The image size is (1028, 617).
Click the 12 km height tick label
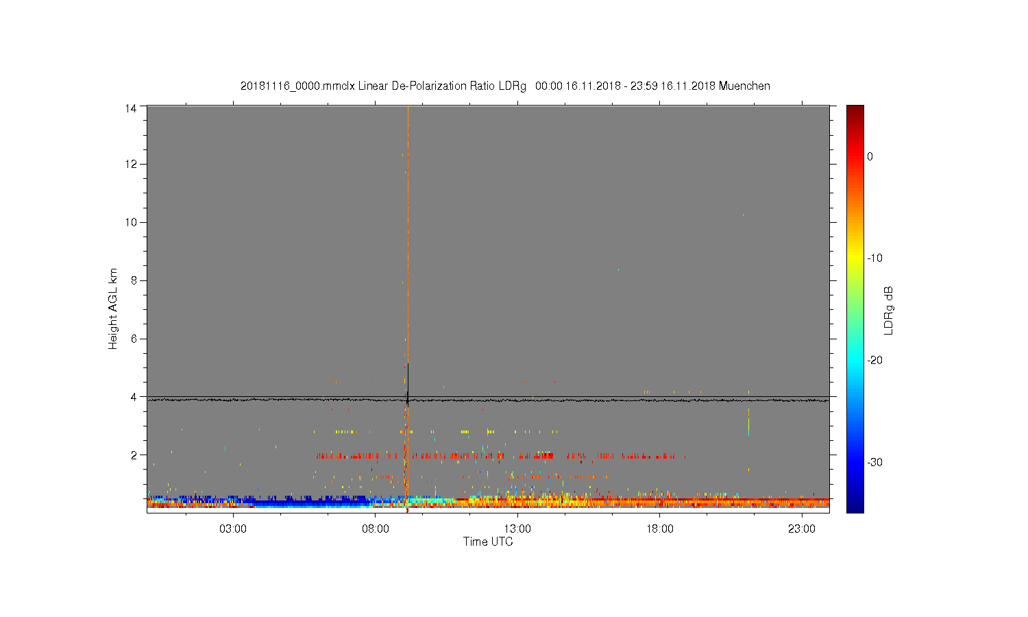[x=131, y=164]
